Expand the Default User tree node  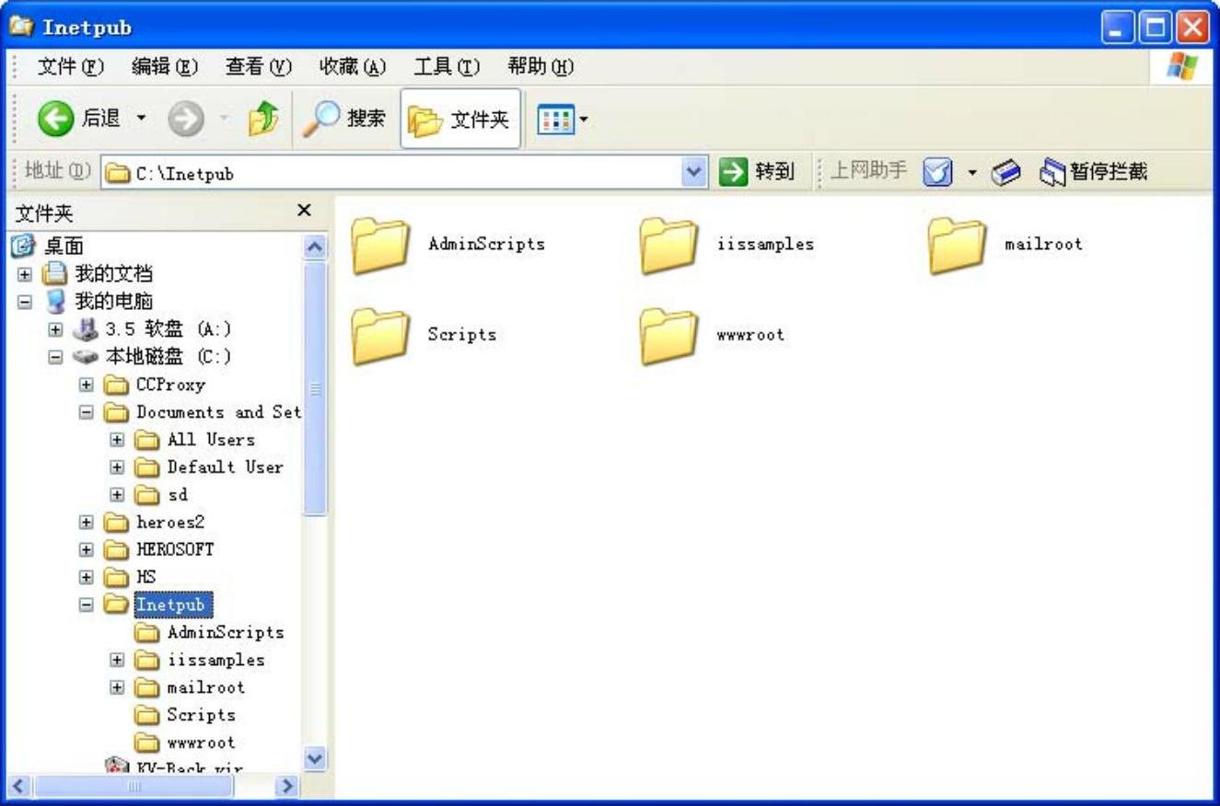[117, 467]
